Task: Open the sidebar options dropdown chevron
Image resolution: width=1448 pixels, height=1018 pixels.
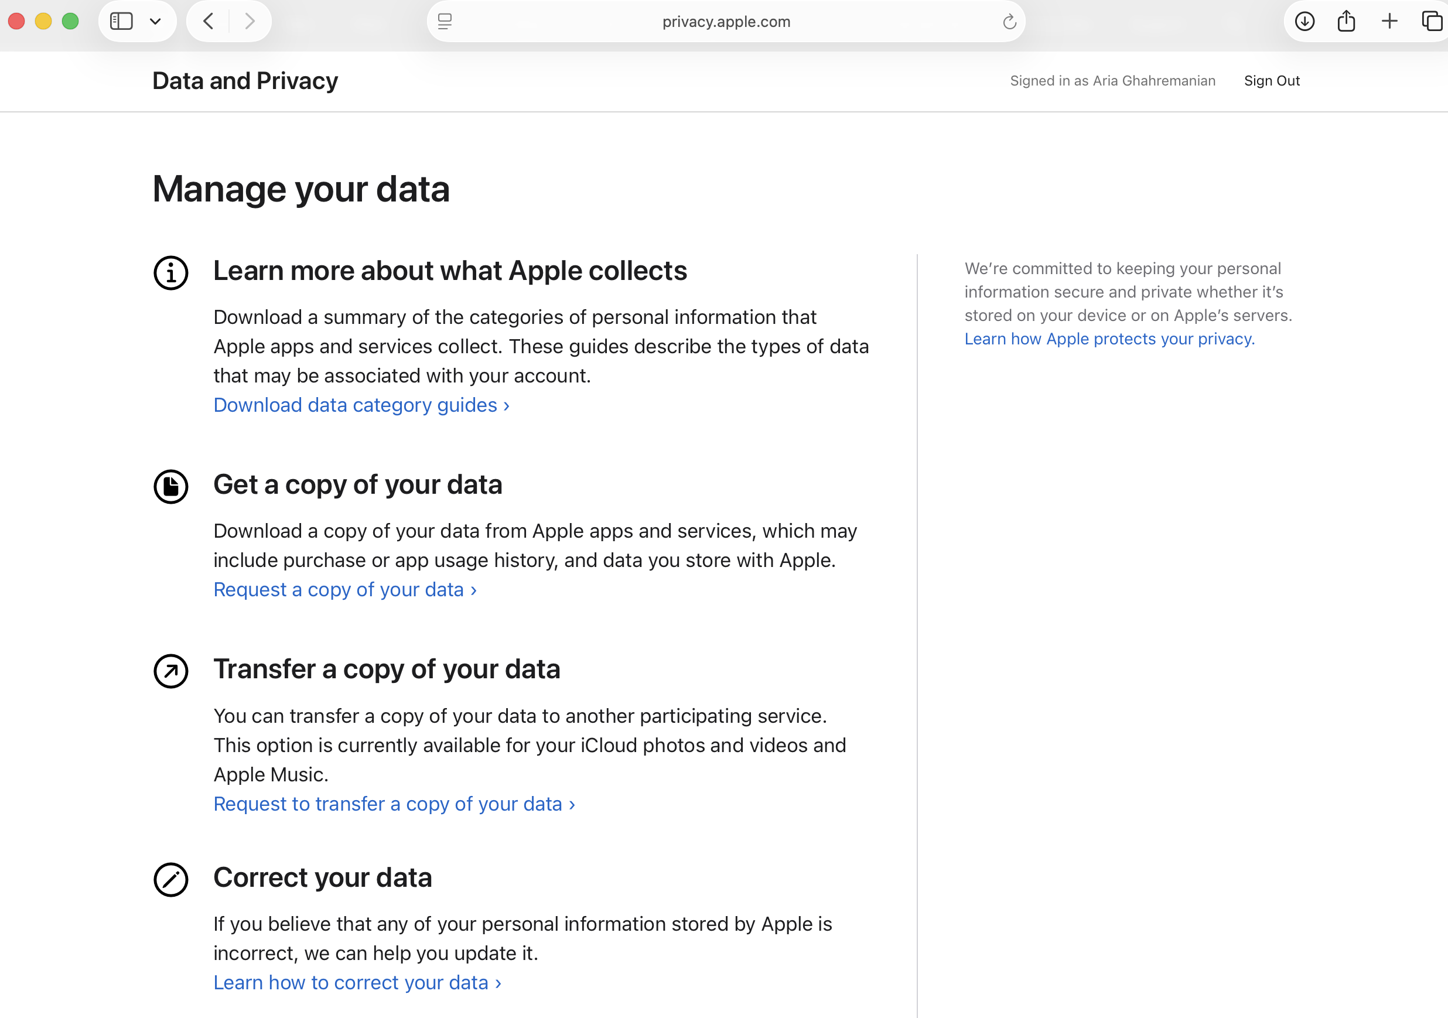Action: pos(155,22)
